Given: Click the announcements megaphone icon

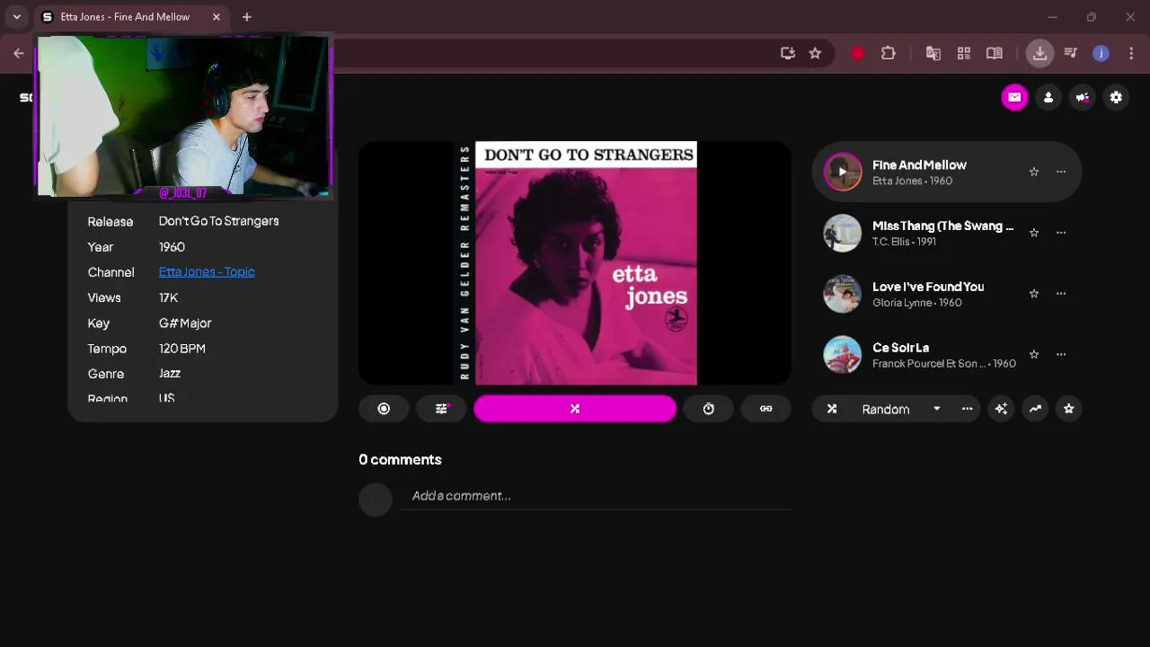Looking at the screenshot, I should [1083, 97].
